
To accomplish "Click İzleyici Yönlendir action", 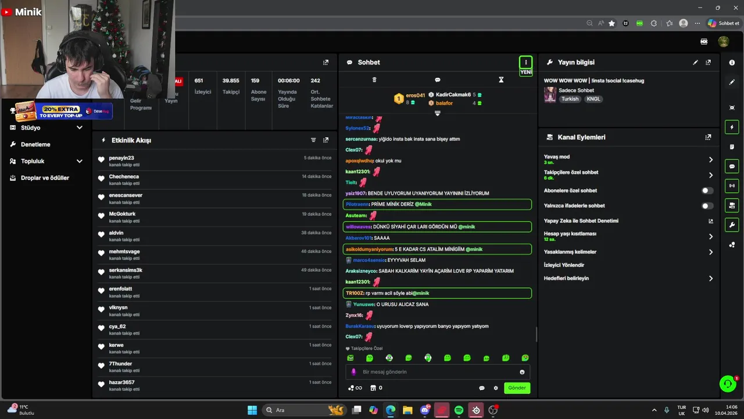I will pos(564,265).
